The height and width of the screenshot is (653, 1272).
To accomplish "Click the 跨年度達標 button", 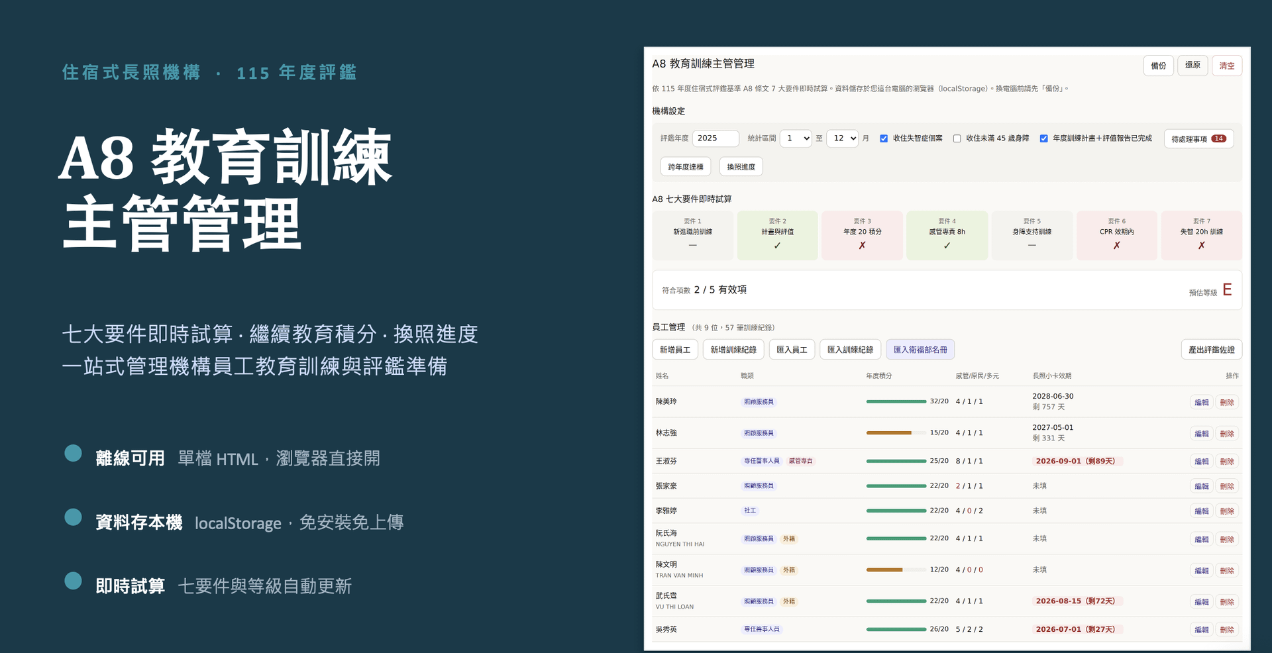I will [x=686, y=167].
